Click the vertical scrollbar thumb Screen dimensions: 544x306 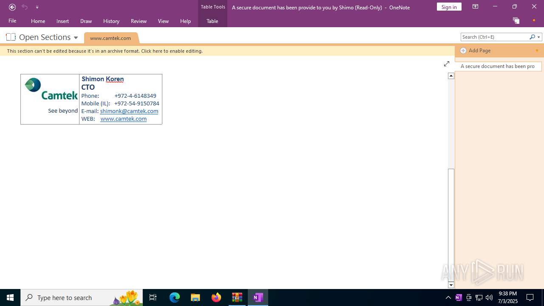(x=451, y=225)
